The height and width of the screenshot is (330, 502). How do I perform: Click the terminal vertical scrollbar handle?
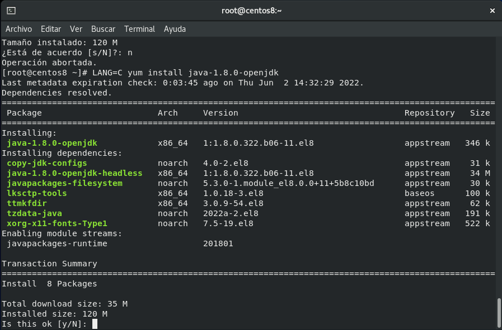(x=499, y=313)
